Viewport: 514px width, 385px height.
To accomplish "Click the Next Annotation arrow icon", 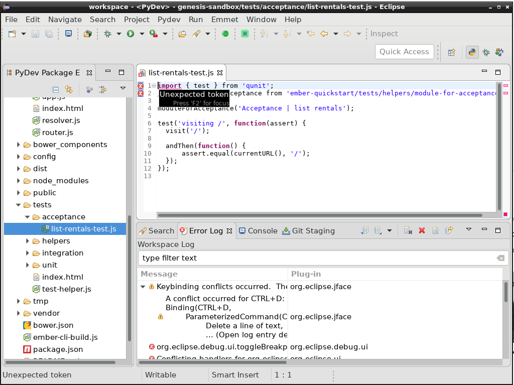I will coord(263,34).
